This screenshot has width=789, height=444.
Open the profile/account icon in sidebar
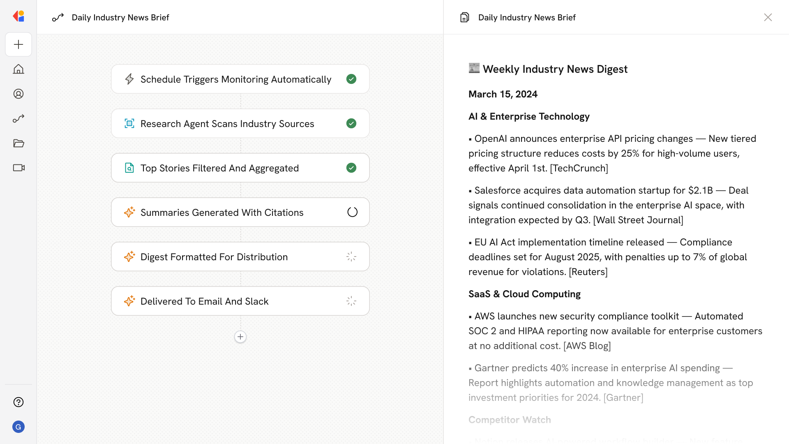pos(18,94)
